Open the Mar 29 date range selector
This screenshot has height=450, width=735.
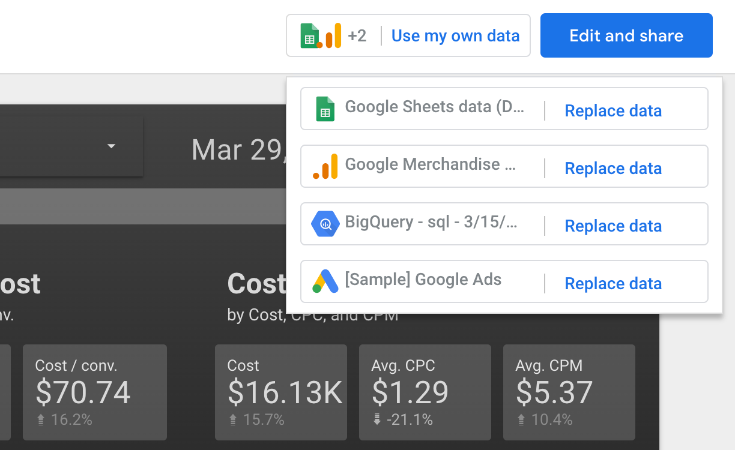[237, 149]
